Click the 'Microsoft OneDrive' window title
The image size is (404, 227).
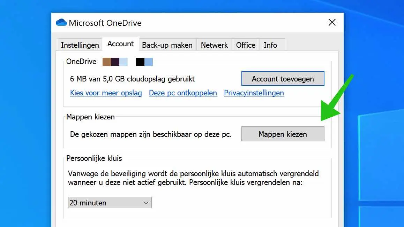click(x=105, y=23)
